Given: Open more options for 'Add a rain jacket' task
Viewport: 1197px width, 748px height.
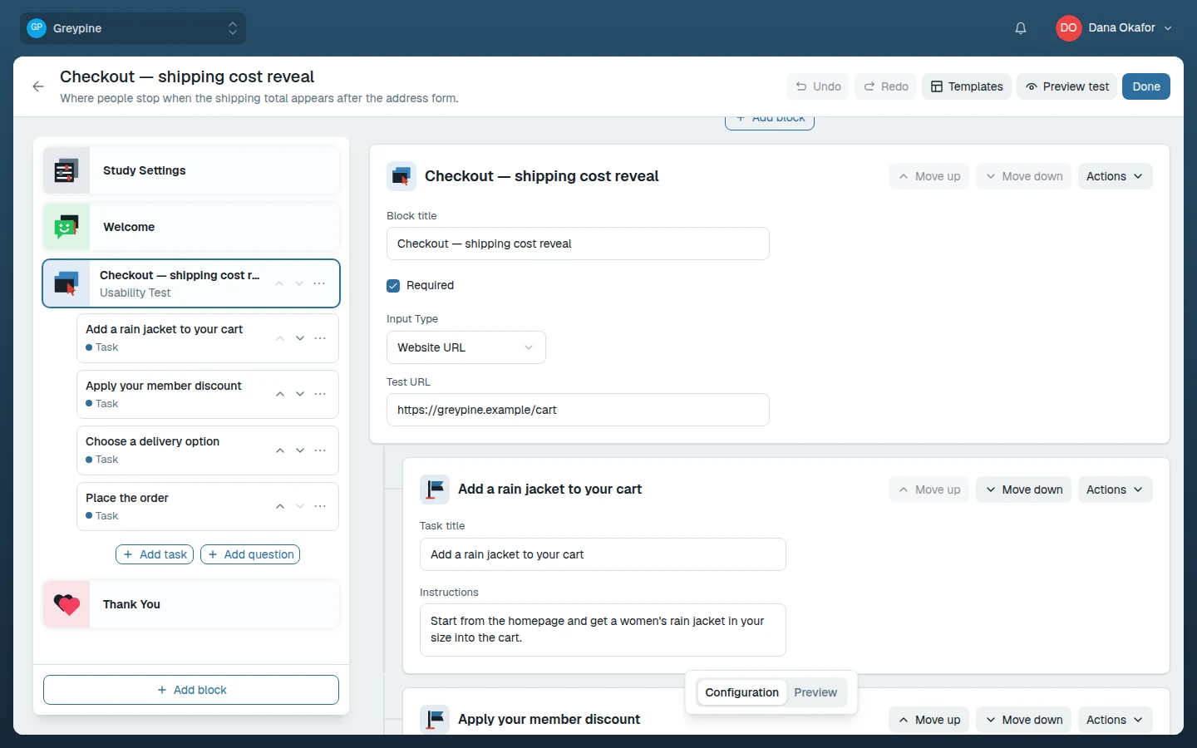Looking at the screenshot, I should click(320, 338).
